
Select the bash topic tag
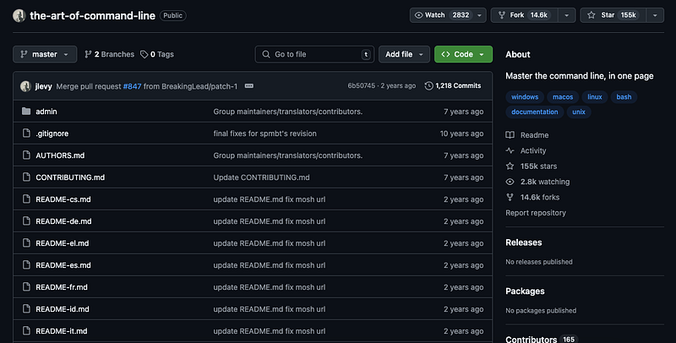(624, 97)
